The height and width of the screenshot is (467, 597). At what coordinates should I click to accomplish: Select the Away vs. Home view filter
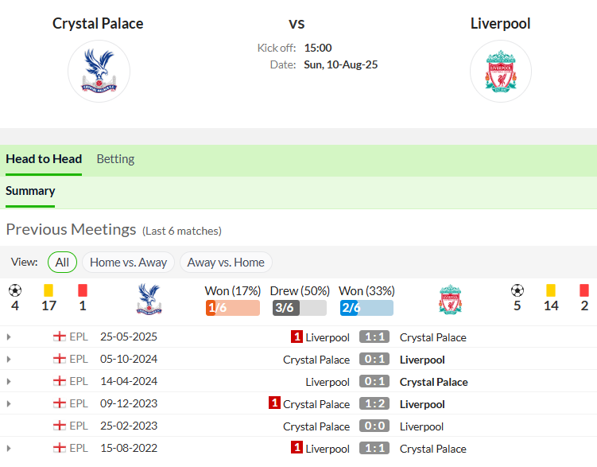[226, 263]
